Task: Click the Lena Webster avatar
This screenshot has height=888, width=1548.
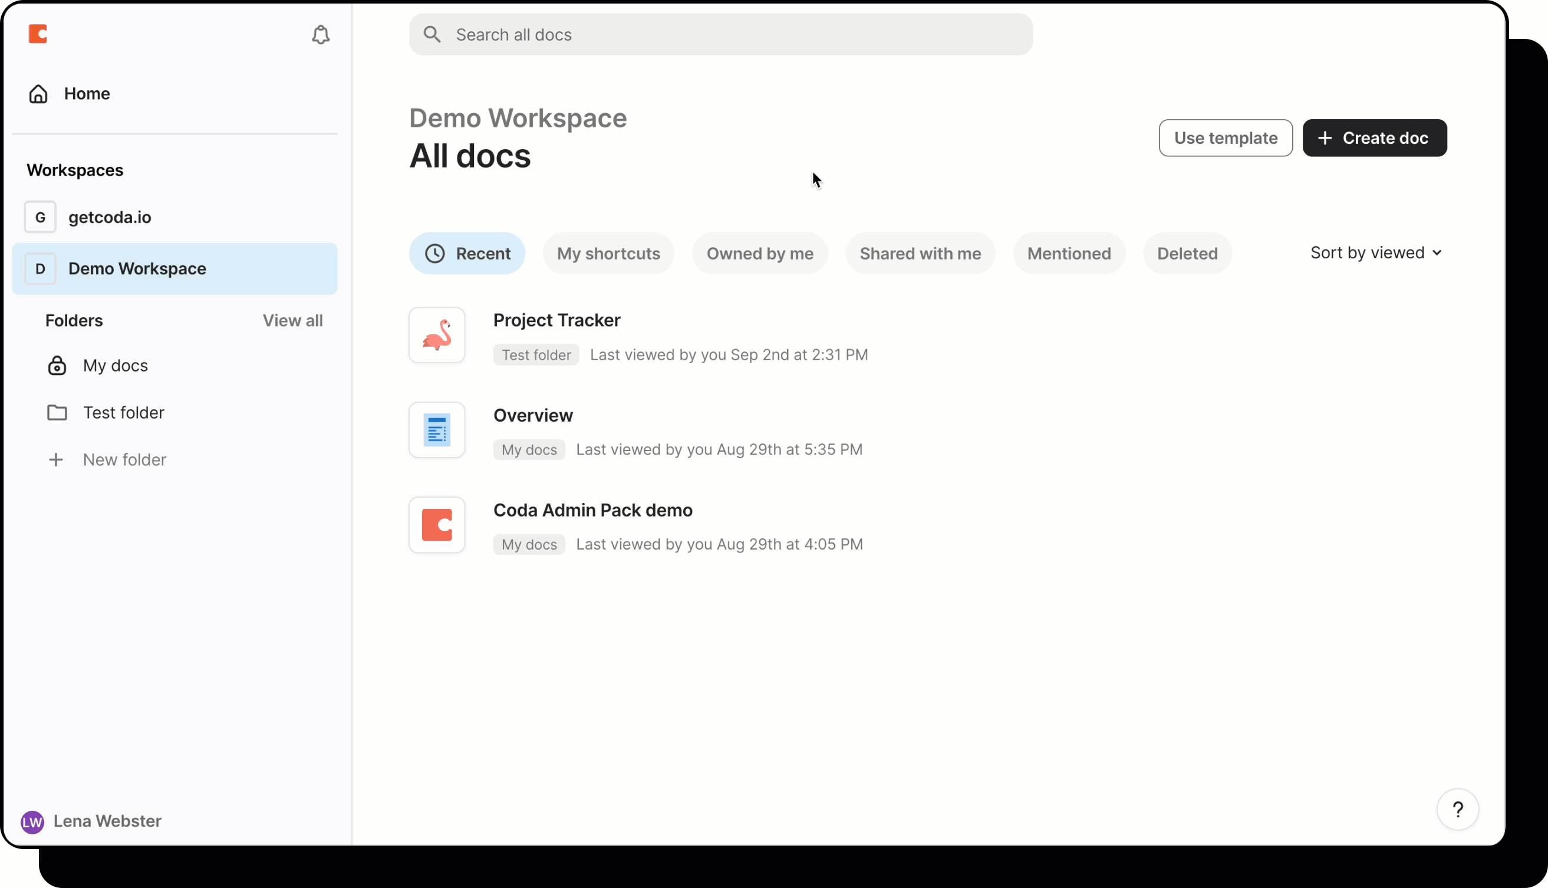Action: (32, 821)
